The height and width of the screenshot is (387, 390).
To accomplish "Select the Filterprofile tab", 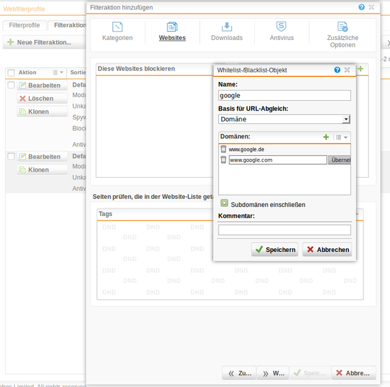I will click(x=25, y=25).
